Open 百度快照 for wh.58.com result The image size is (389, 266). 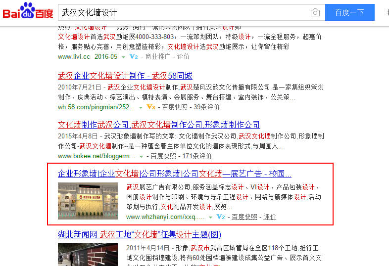(175, 107)
